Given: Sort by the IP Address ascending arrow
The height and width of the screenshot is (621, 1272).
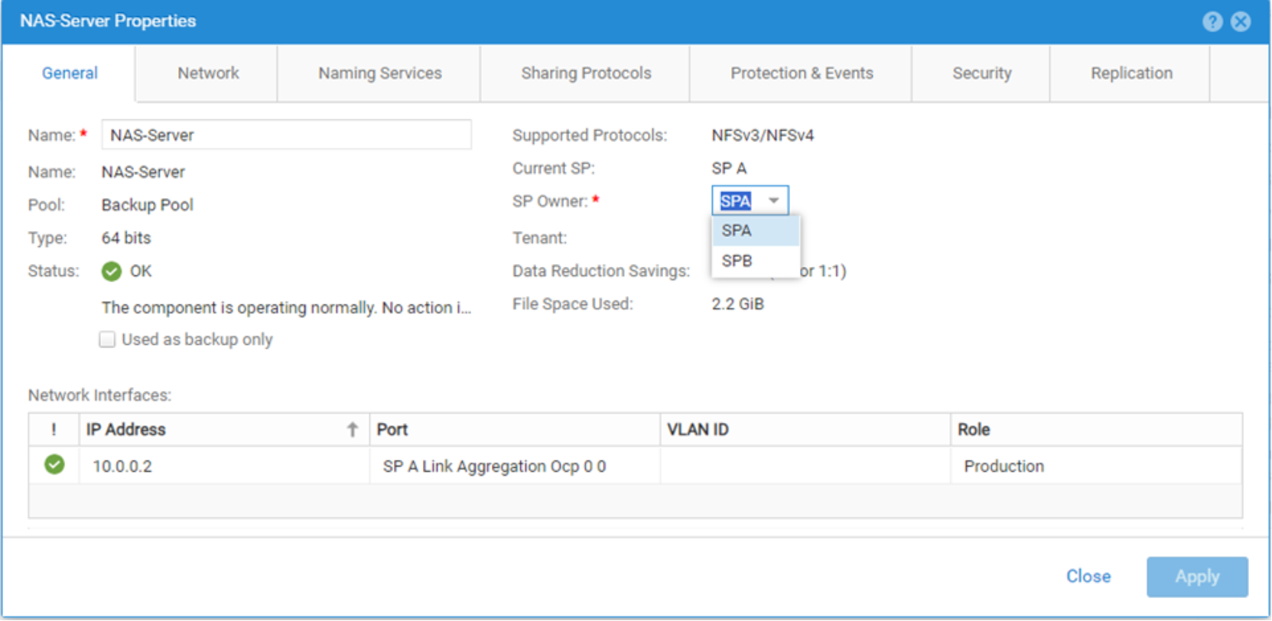Looking at the screenshot, I should click(353, 430).
